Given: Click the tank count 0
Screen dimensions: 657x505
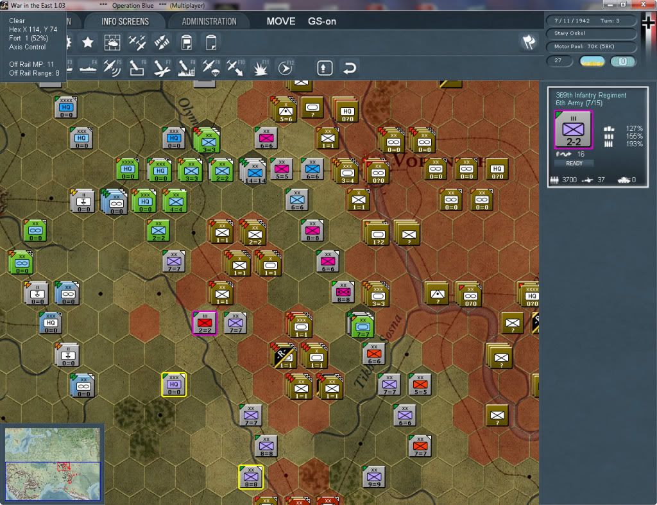Looking at the screenshot, I should pyautogui.click(x=633, y=180).
